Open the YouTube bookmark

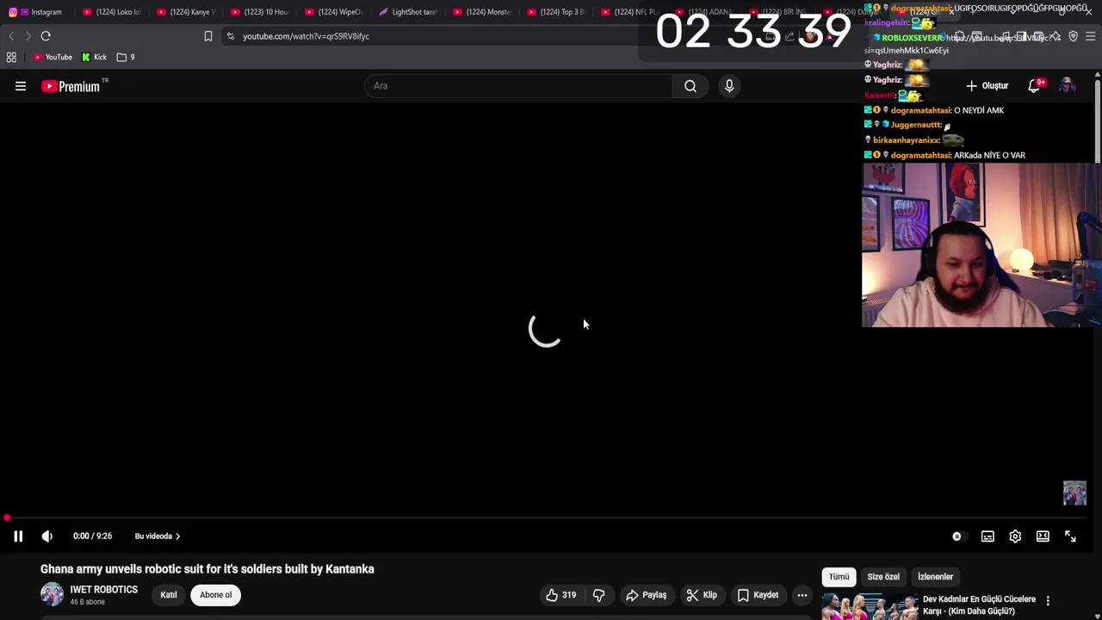[x=53, y=57]
